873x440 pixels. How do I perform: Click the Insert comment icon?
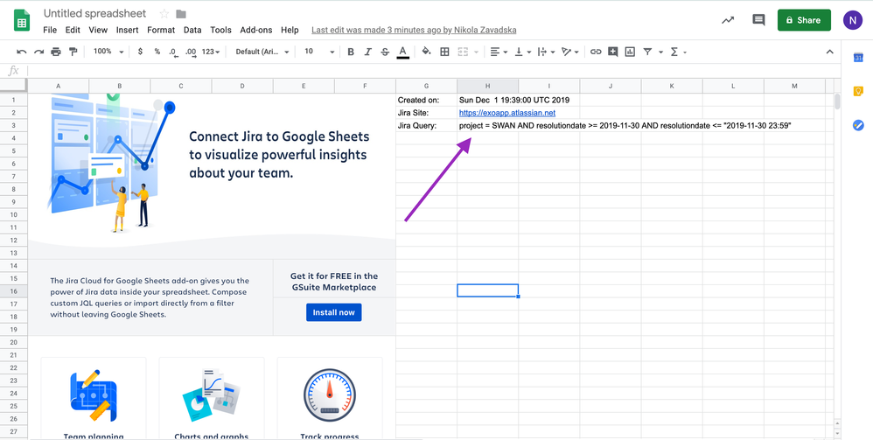pos(613,52)
